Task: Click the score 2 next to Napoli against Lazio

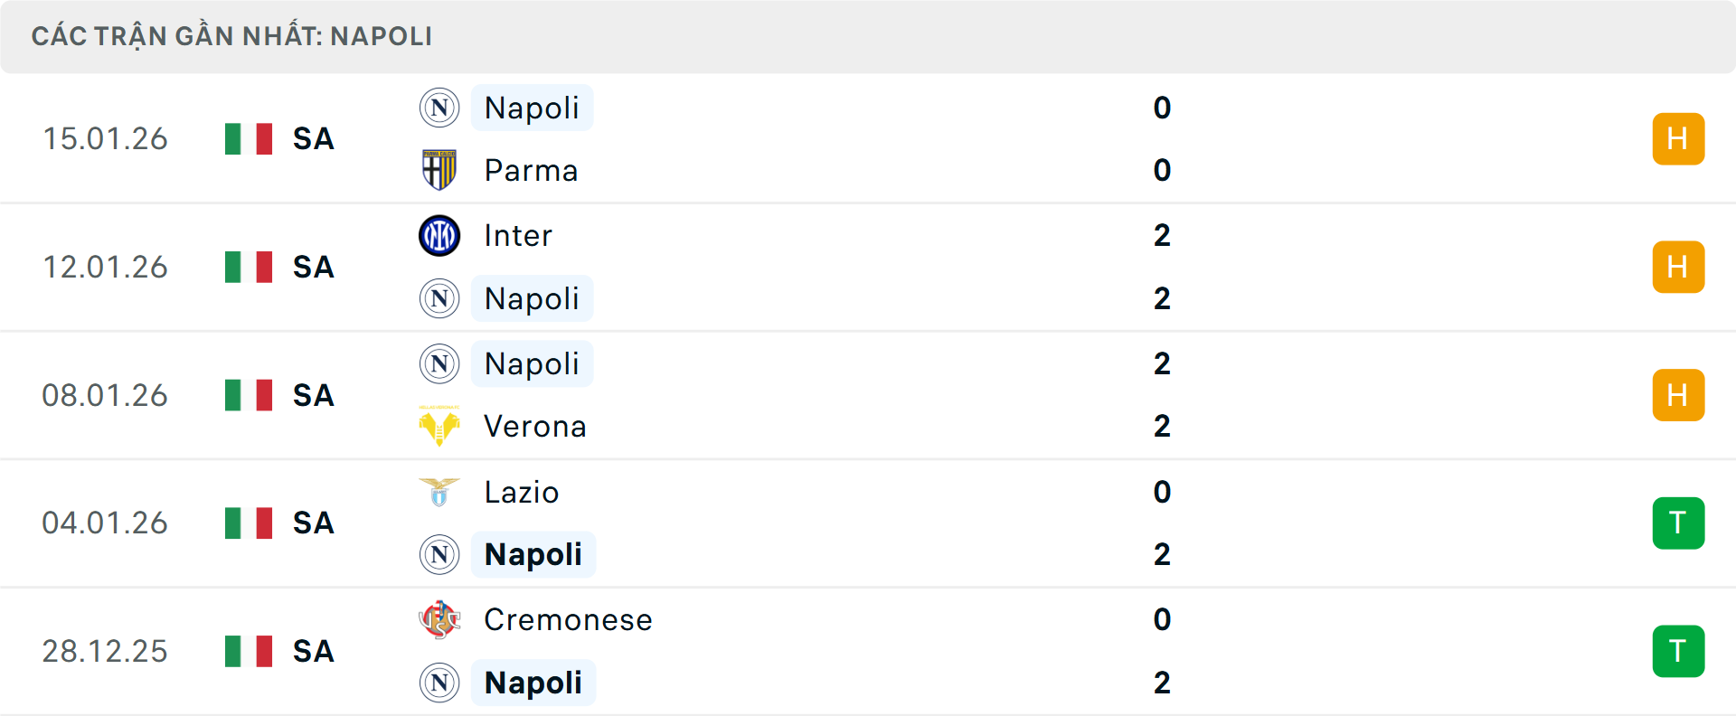Action: pyautogui.click(x=1163, y=554)
